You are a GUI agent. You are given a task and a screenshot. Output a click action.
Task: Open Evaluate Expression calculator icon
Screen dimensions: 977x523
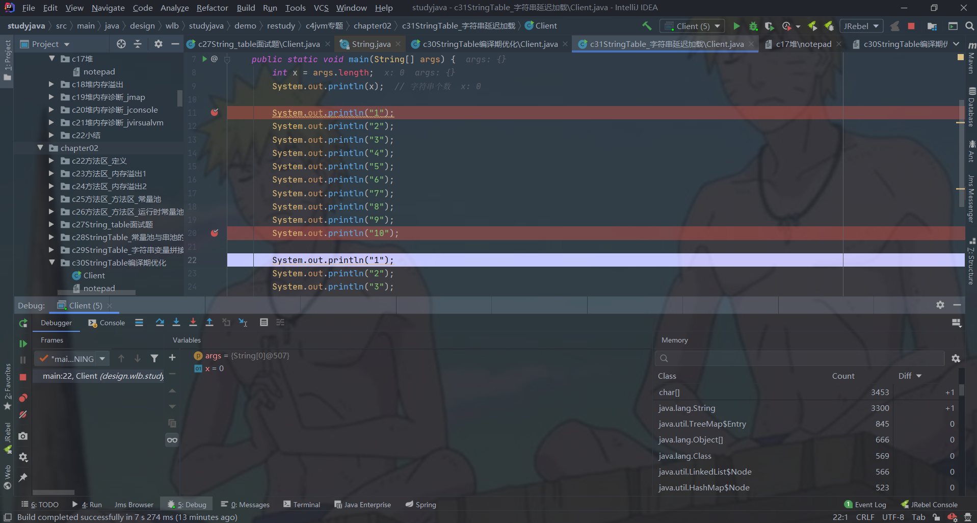click(x=264, y=322)
